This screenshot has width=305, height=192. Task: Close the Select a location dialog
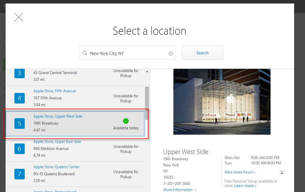click(19, 17)
